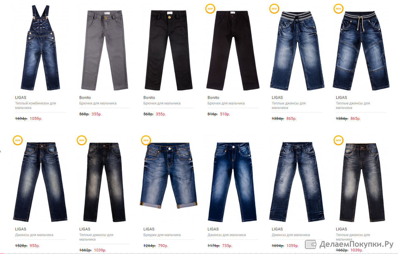Click the NEW badge on denim shorts
The height and width of the screenshot is (254, 398).
click(x=146, y=140)
